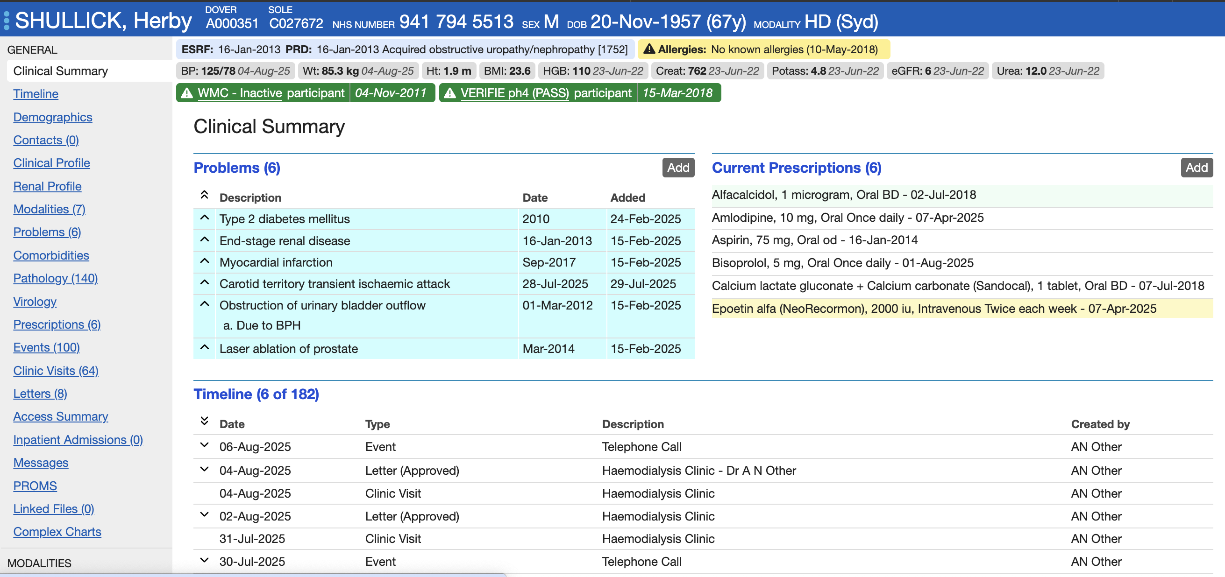1225x577 pixels.
Task: Click the WMC - Inactive participant warning icon
Action: 186,93
